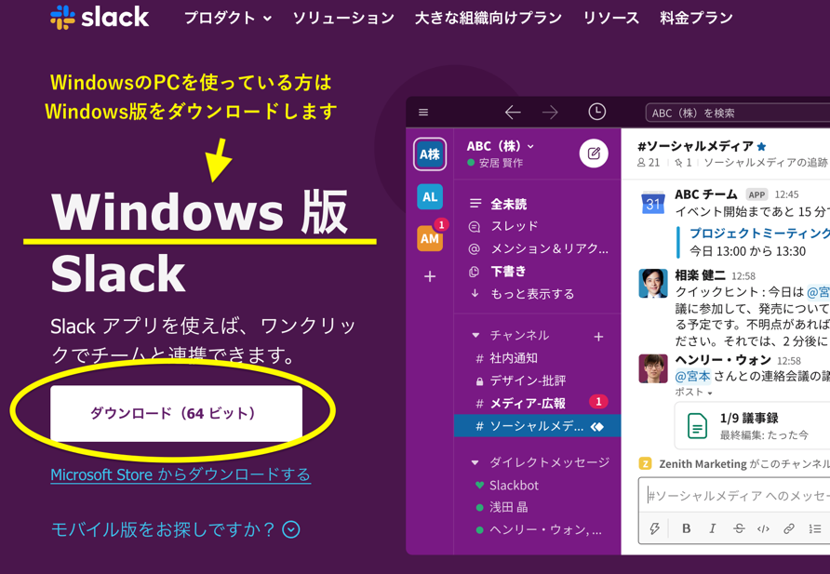Collapse the チャンネル section
This screenshot has width=830, height=574.
click(475, 336)
